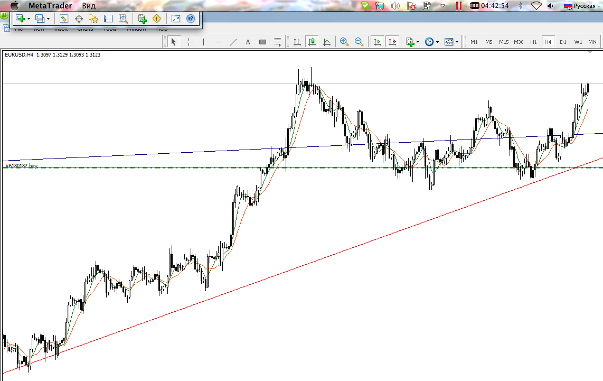Select the Text label tool

pos(248,42)
